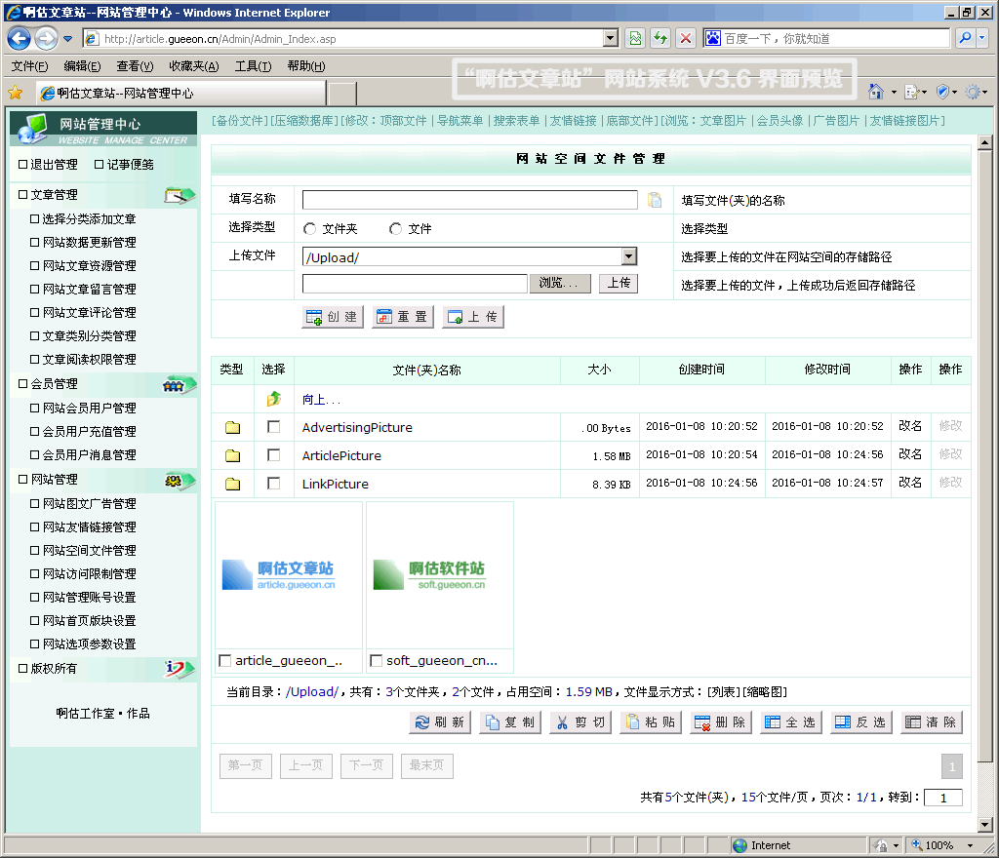Click the 删除 delete button

click(721, 722)
